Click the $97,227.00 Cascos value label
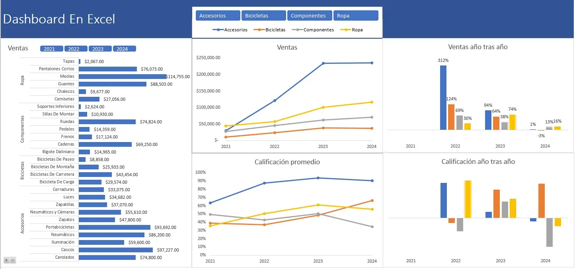The height and width of the screenshot is (269, 575). click(168, 250)
